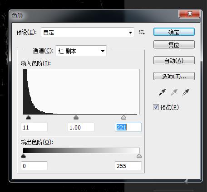Viewport: 207px width, 192px height.
Task: Click the 预设(E) label
Action: tap(26, 32)
